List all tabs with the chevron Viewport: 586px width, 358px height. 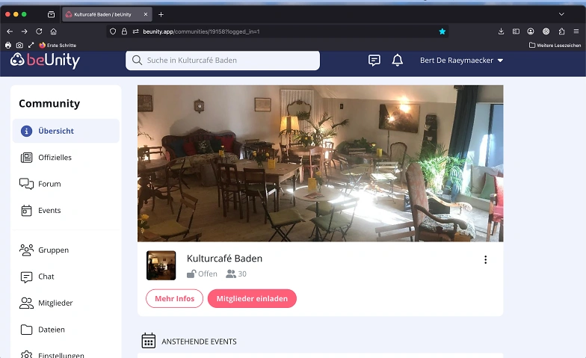pyautogui.click(x=561, y=14)
